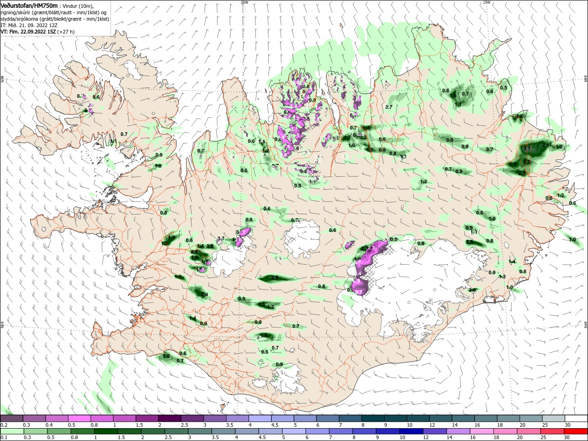Click the blue swatch labeled 8 in lower legend row
The image size is (588, 441).
tap(365, 431)
